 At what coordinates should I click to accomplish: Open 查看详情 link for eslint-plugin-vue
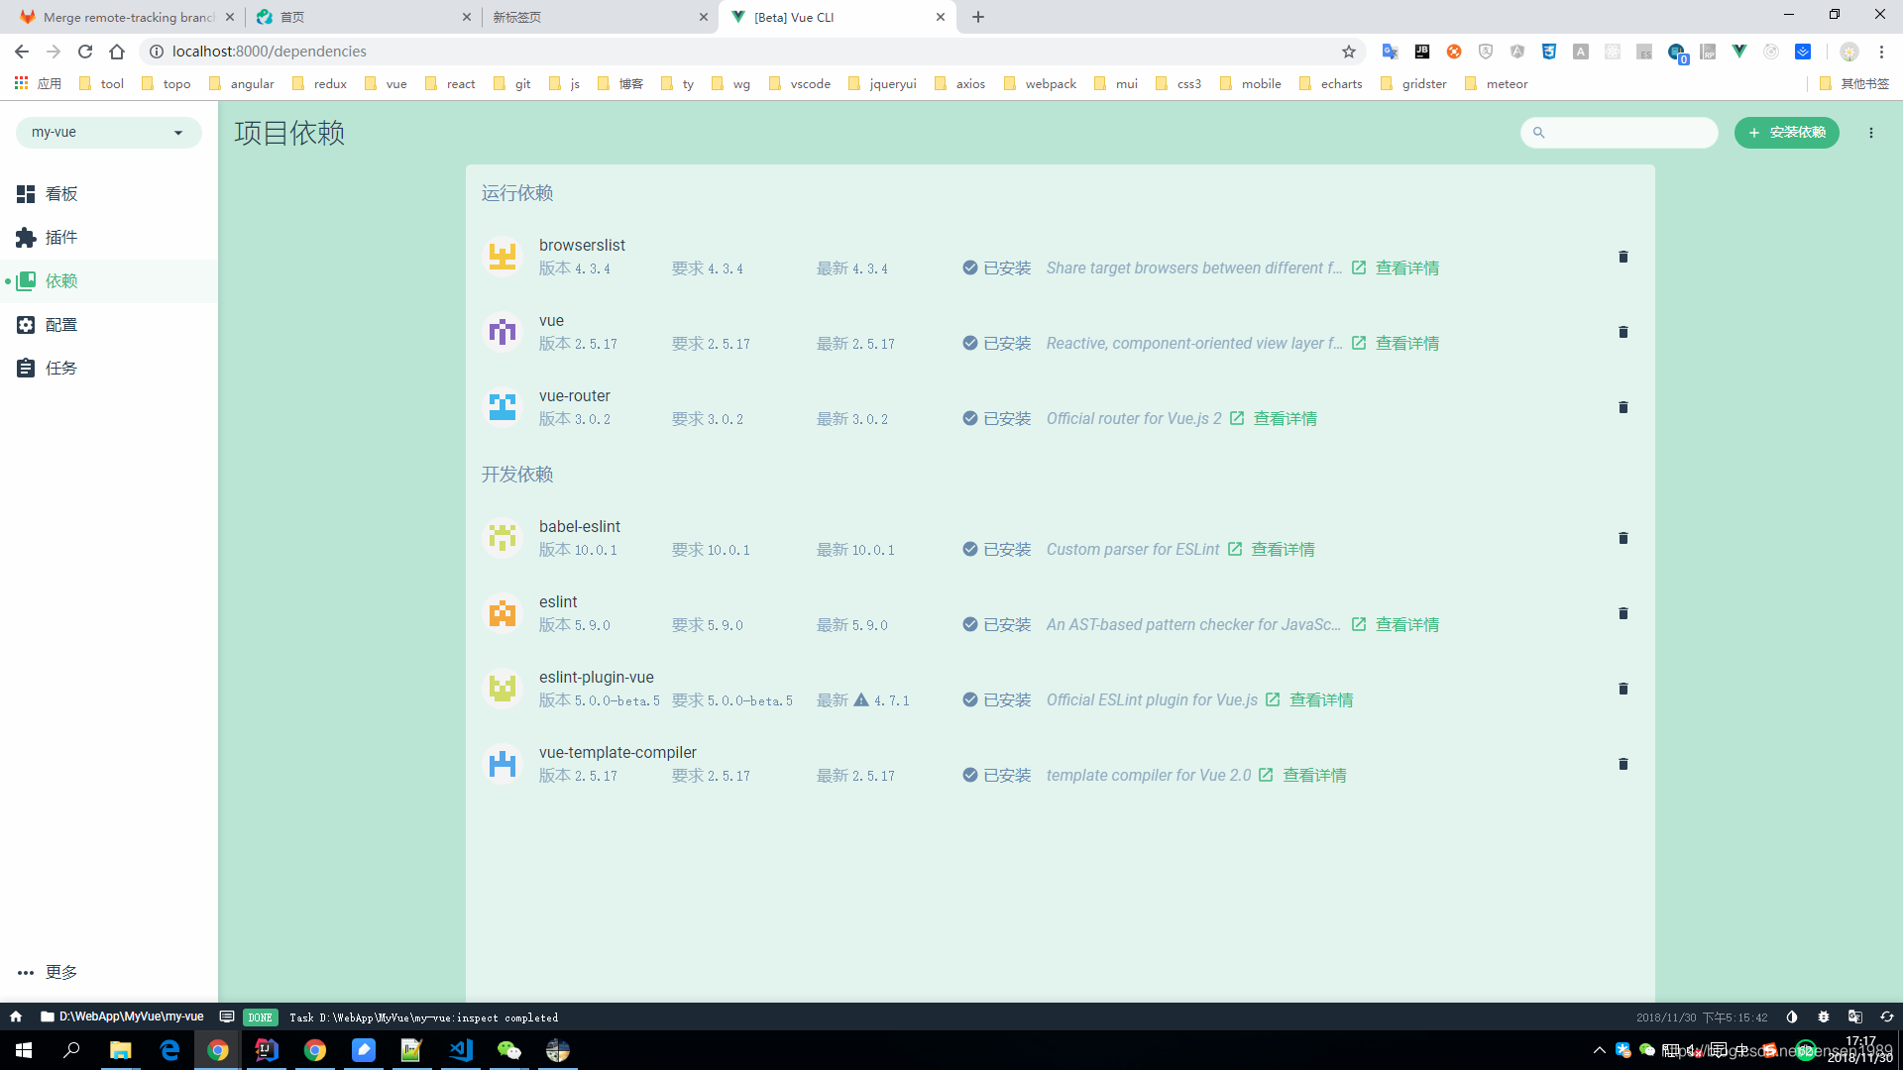tap(1309, 700)
